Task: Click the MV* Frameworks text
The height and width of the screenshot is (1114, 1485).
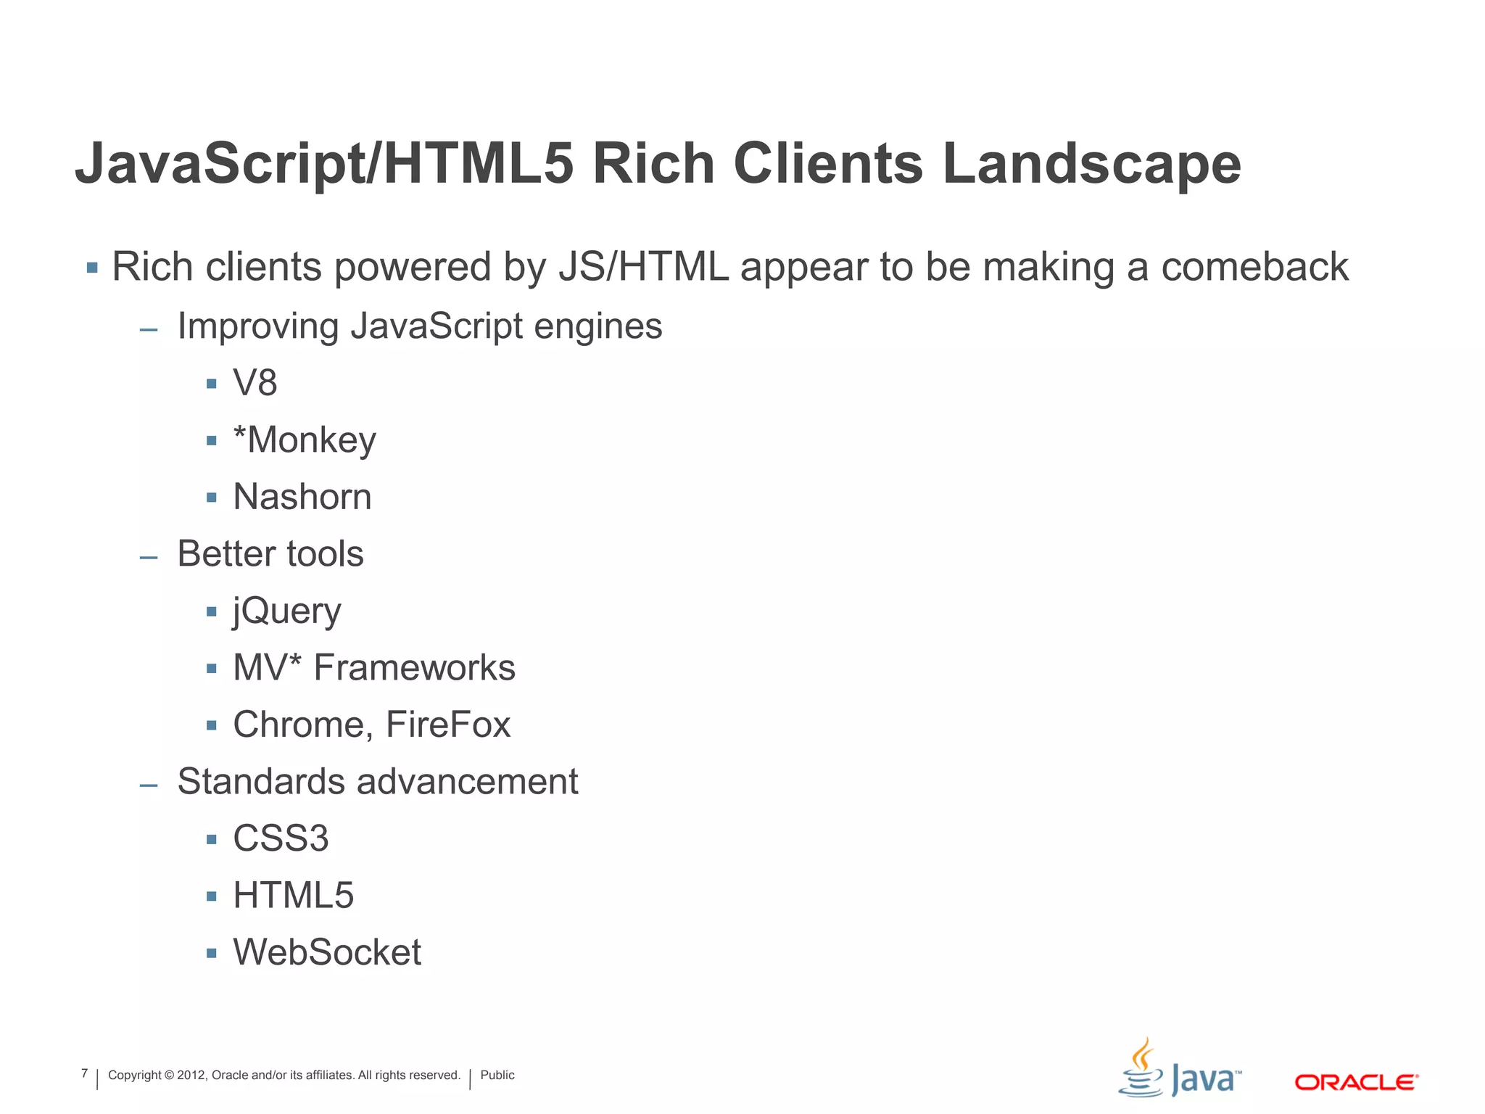Action: point(373,667)
